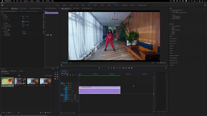Click the stop button in program monitor
This screenshot has width=207, height=116.
(114, 68)
